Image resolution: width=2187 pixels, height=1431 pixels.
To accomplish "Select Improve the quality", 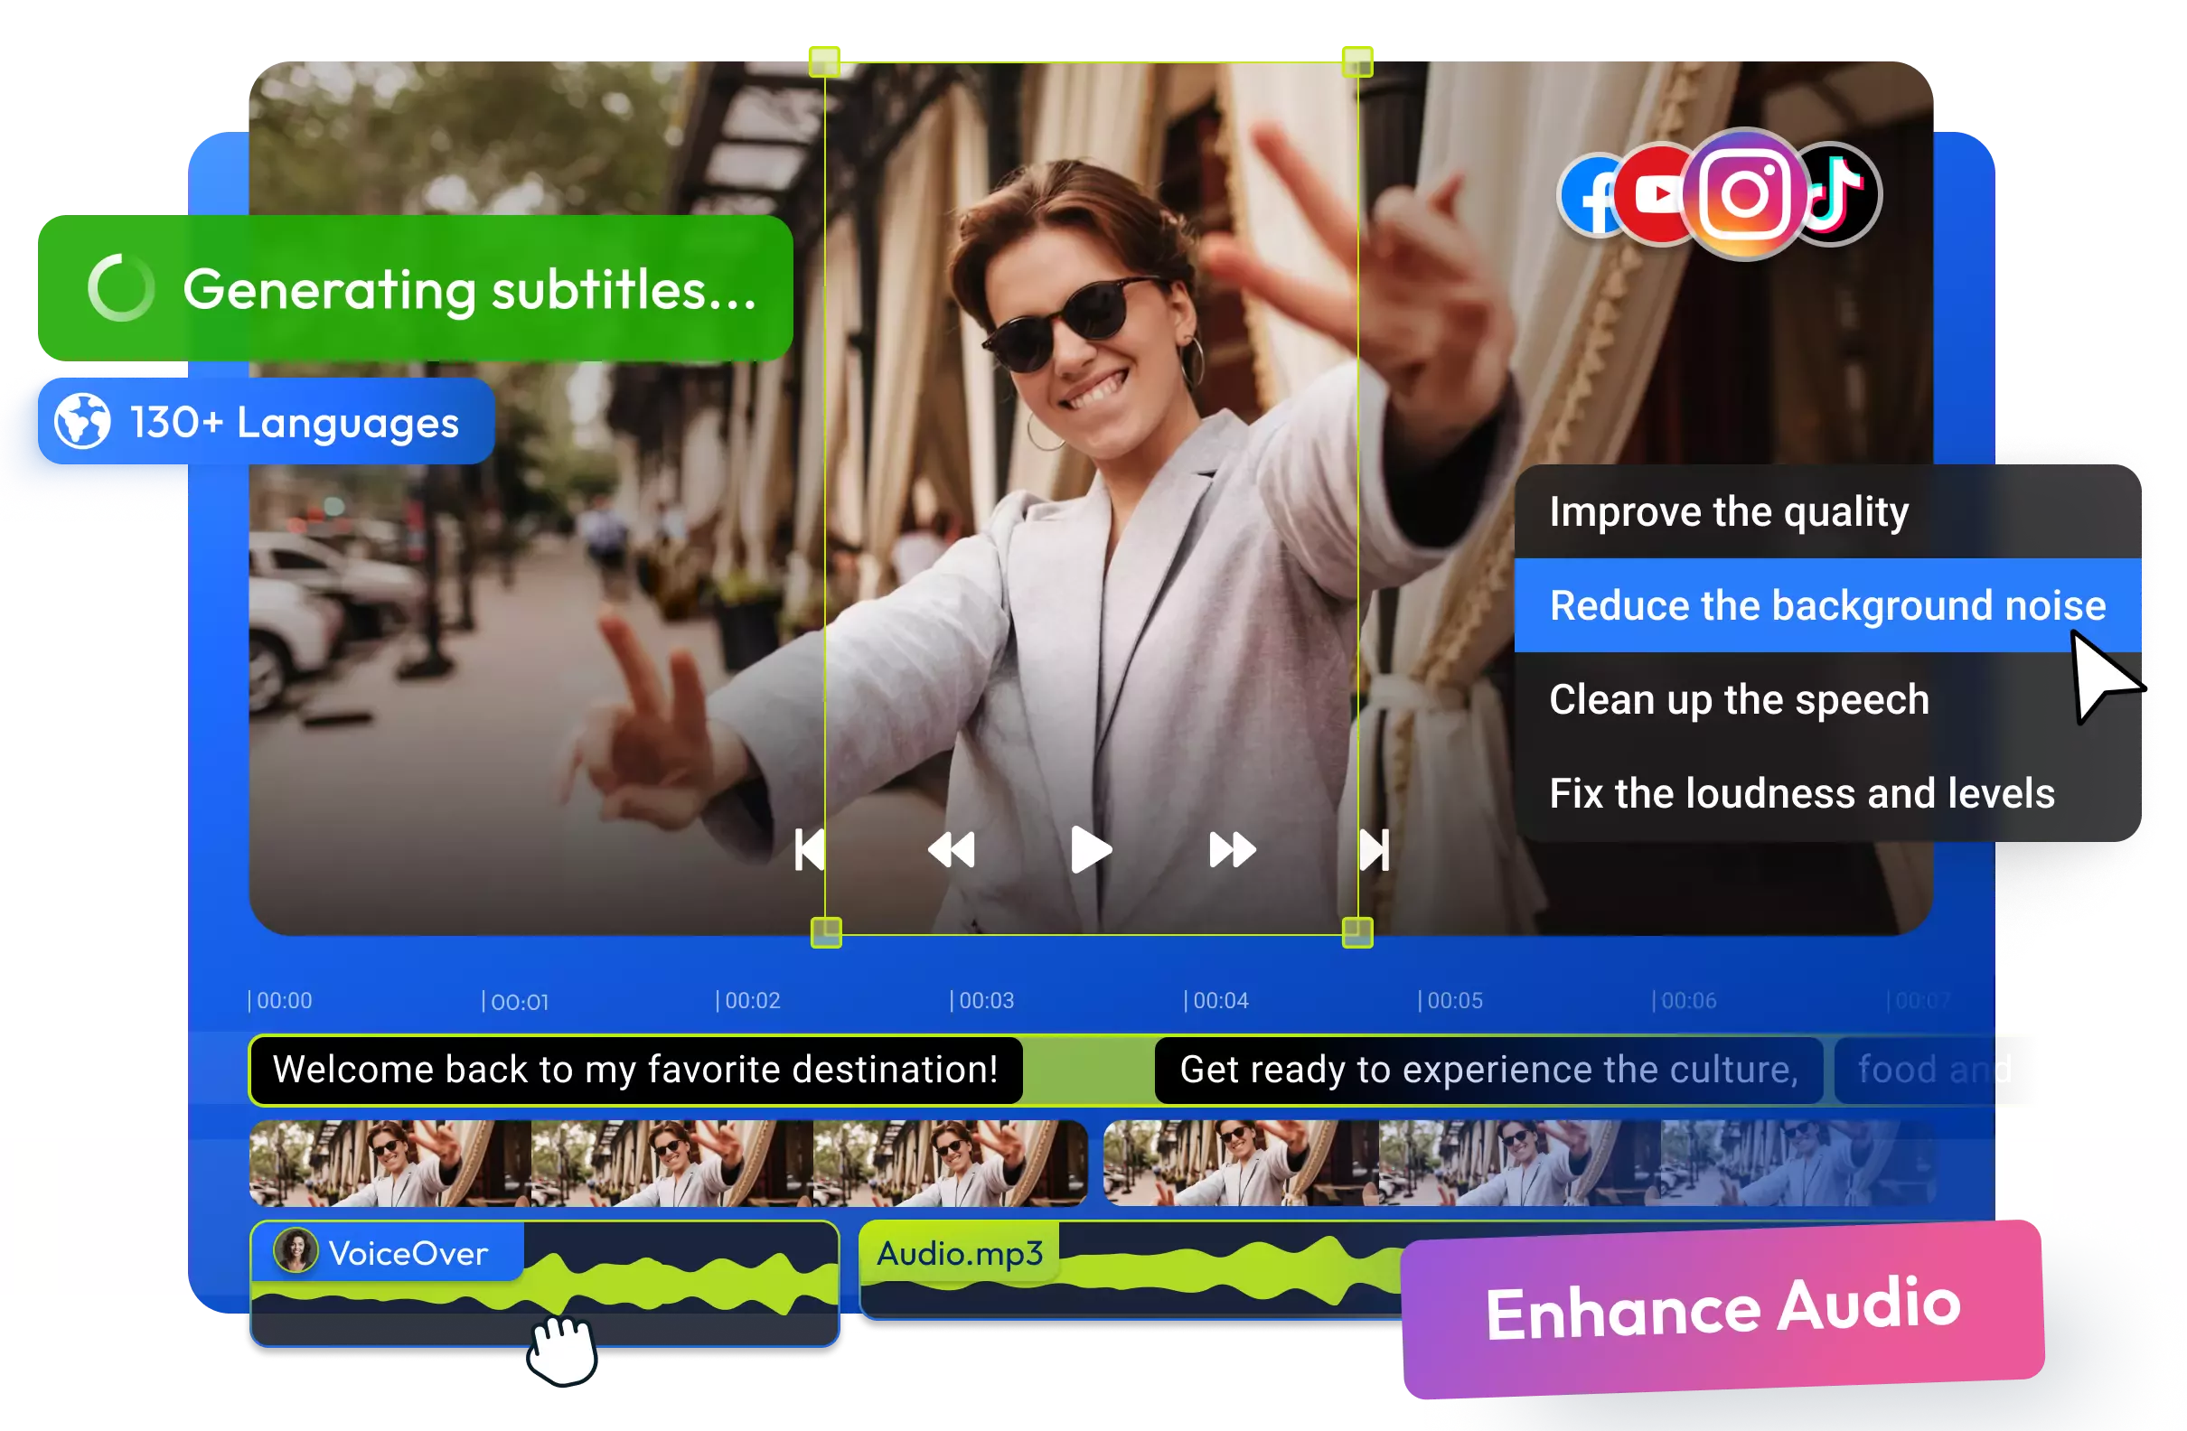I will [x=1729, y=511].
